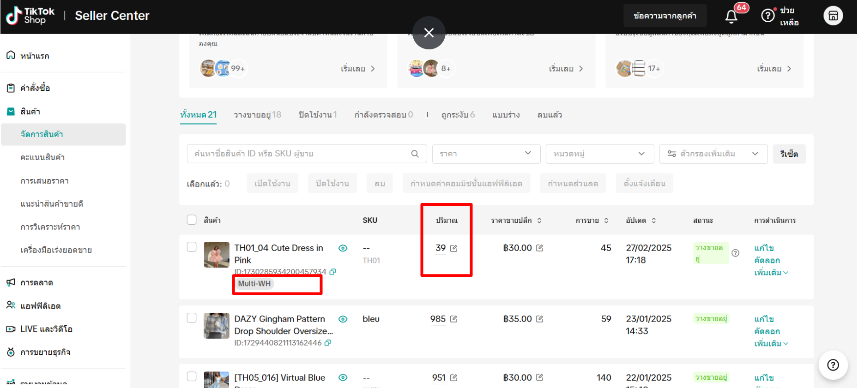Expand เพิ่มเติม for TH01_04 Cute Dress
Screen dimensions: 858x388
[771, 273]
